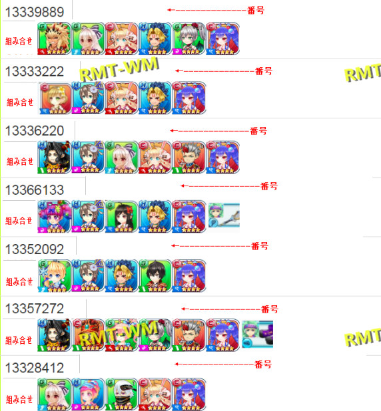Click gray-haired man with rose in row 13336220

coord(189,157)
